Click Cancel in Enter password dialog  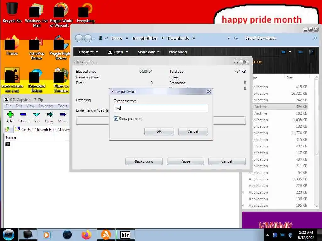193,131
